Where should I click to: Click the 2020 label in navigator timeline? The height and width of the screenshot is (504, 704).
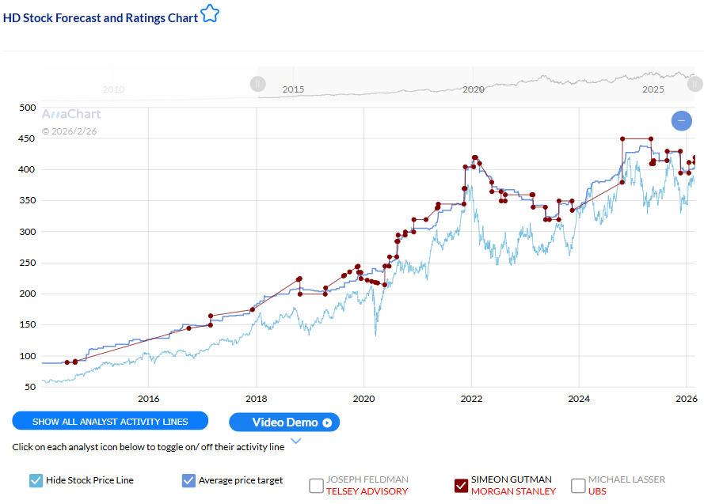point(473,90)
